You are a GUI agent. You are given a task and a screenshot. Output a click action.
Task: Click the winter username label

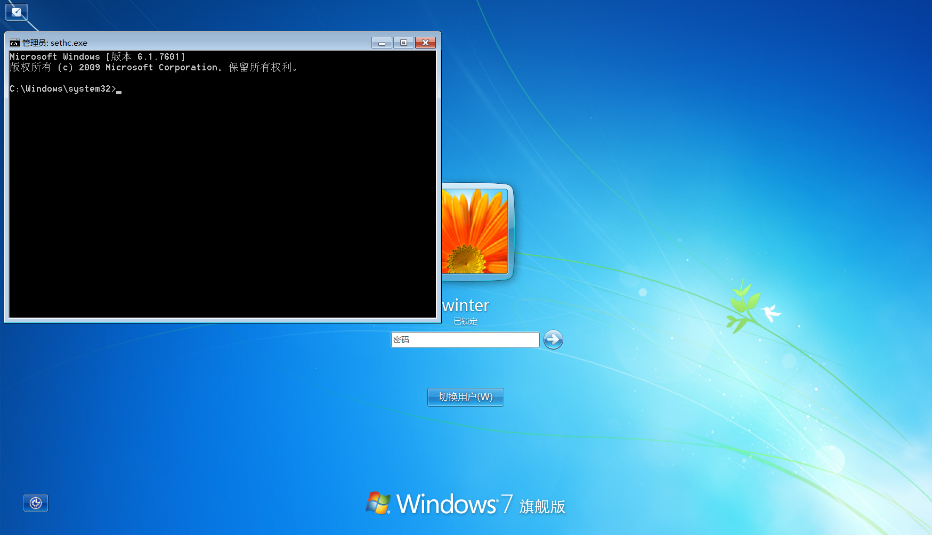pyautogui.click(x=466, y=305)
